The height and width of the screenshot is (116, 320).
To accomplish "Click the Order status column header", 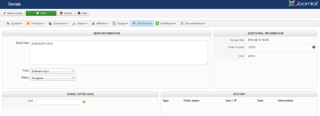I will (191, 101).
